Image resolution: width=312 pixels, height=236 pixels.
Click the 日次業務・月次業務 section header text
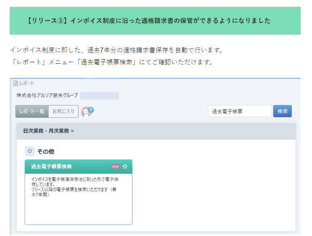point(46,131)
